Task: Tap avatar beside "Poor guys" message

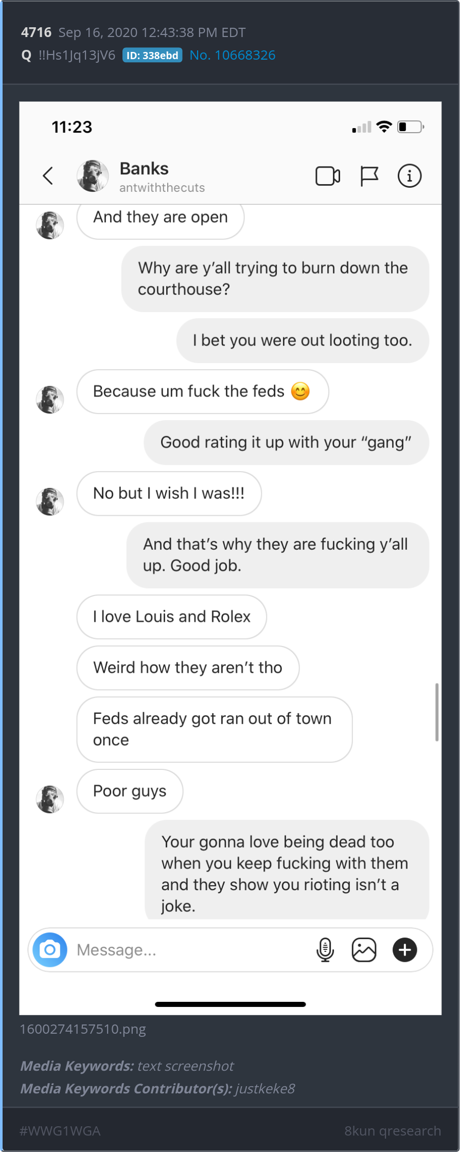Action: pyautogui.click(x=50, y=799)
